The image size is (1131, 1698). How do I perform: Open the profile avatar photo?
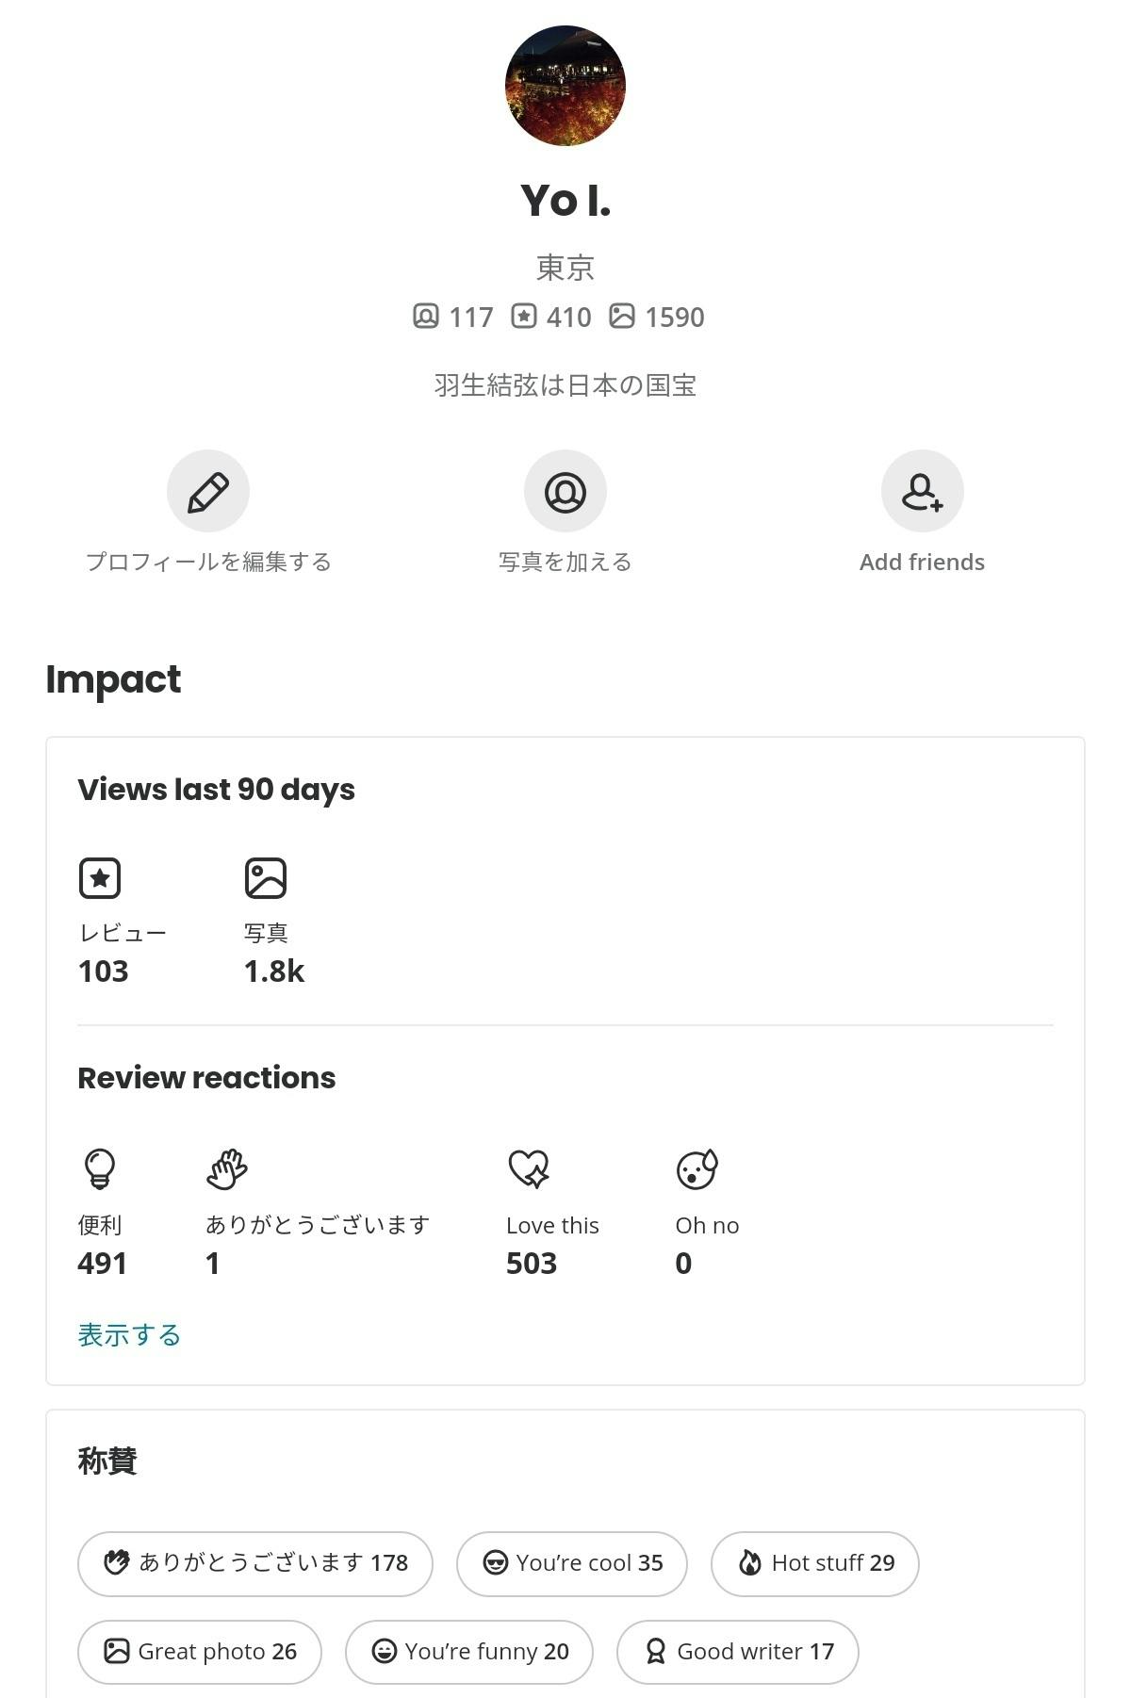coord(565,86)
